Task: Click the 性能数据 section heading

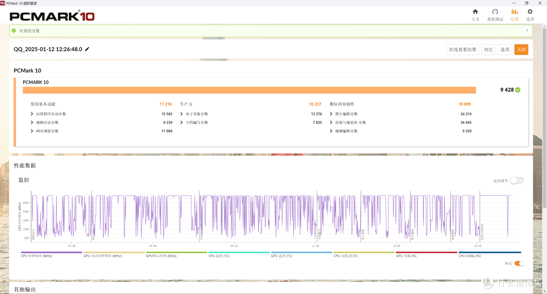Action: tap(25, 165)
